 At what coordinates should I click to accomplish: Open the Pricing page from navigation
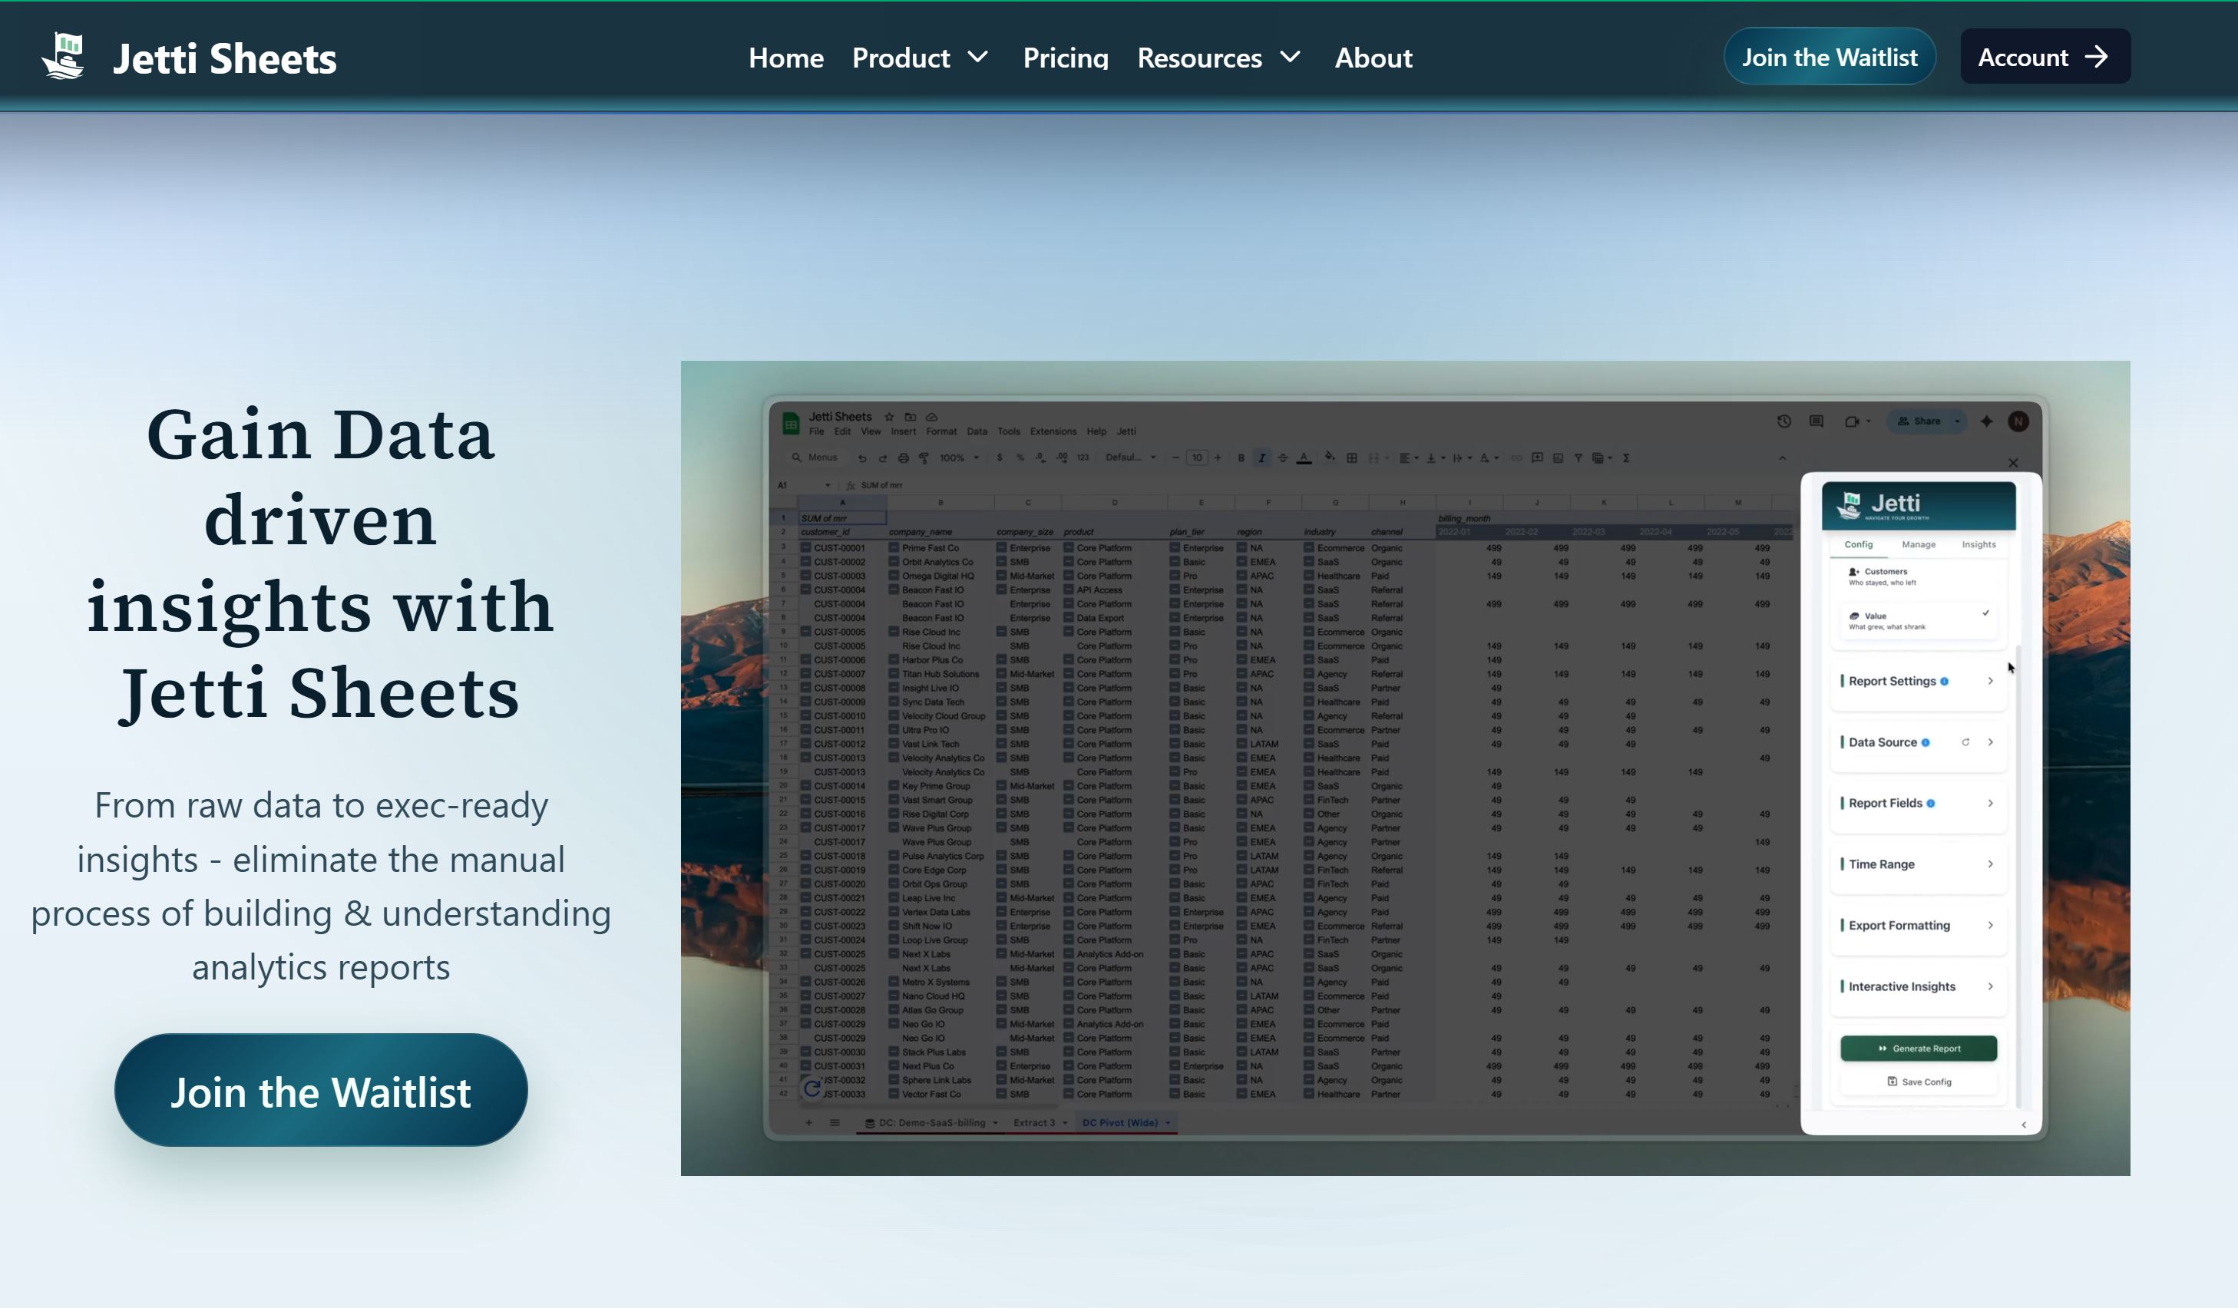[1065, 58]
